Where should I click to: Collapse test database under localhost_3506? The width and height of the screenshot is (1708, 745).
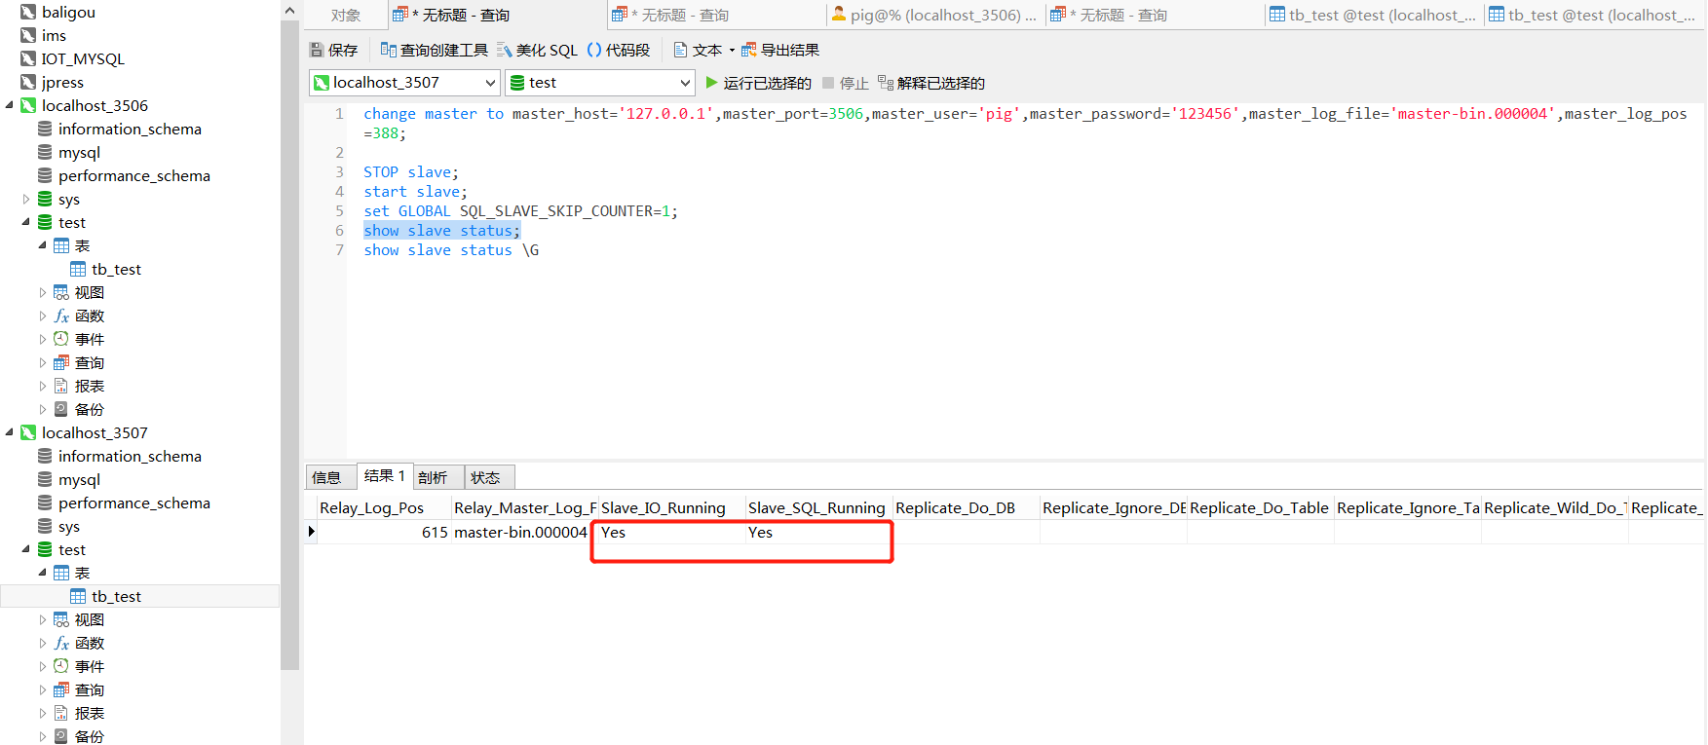pyautogui.click(x=26, y=222)
